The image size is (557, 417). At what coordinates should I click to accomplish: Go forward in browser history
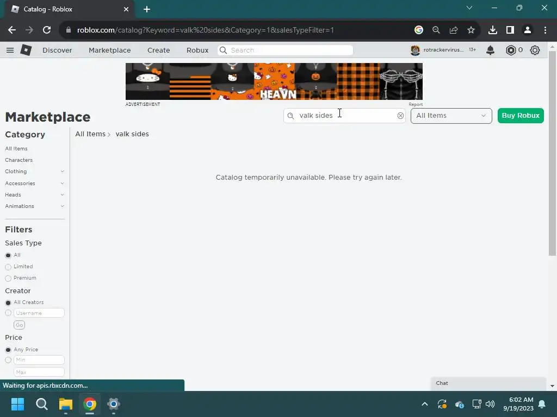click(29, 30)
